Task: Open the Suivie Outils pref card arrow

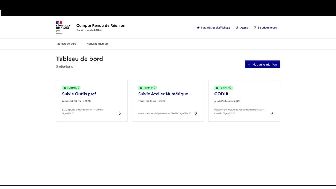Action: [119, 113]
